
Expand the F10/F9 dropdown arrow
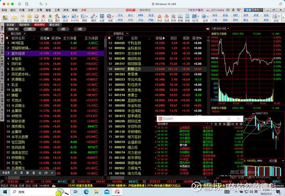(x=78, y=16)
